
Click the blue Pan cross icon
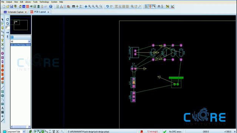tap(86, 7)
